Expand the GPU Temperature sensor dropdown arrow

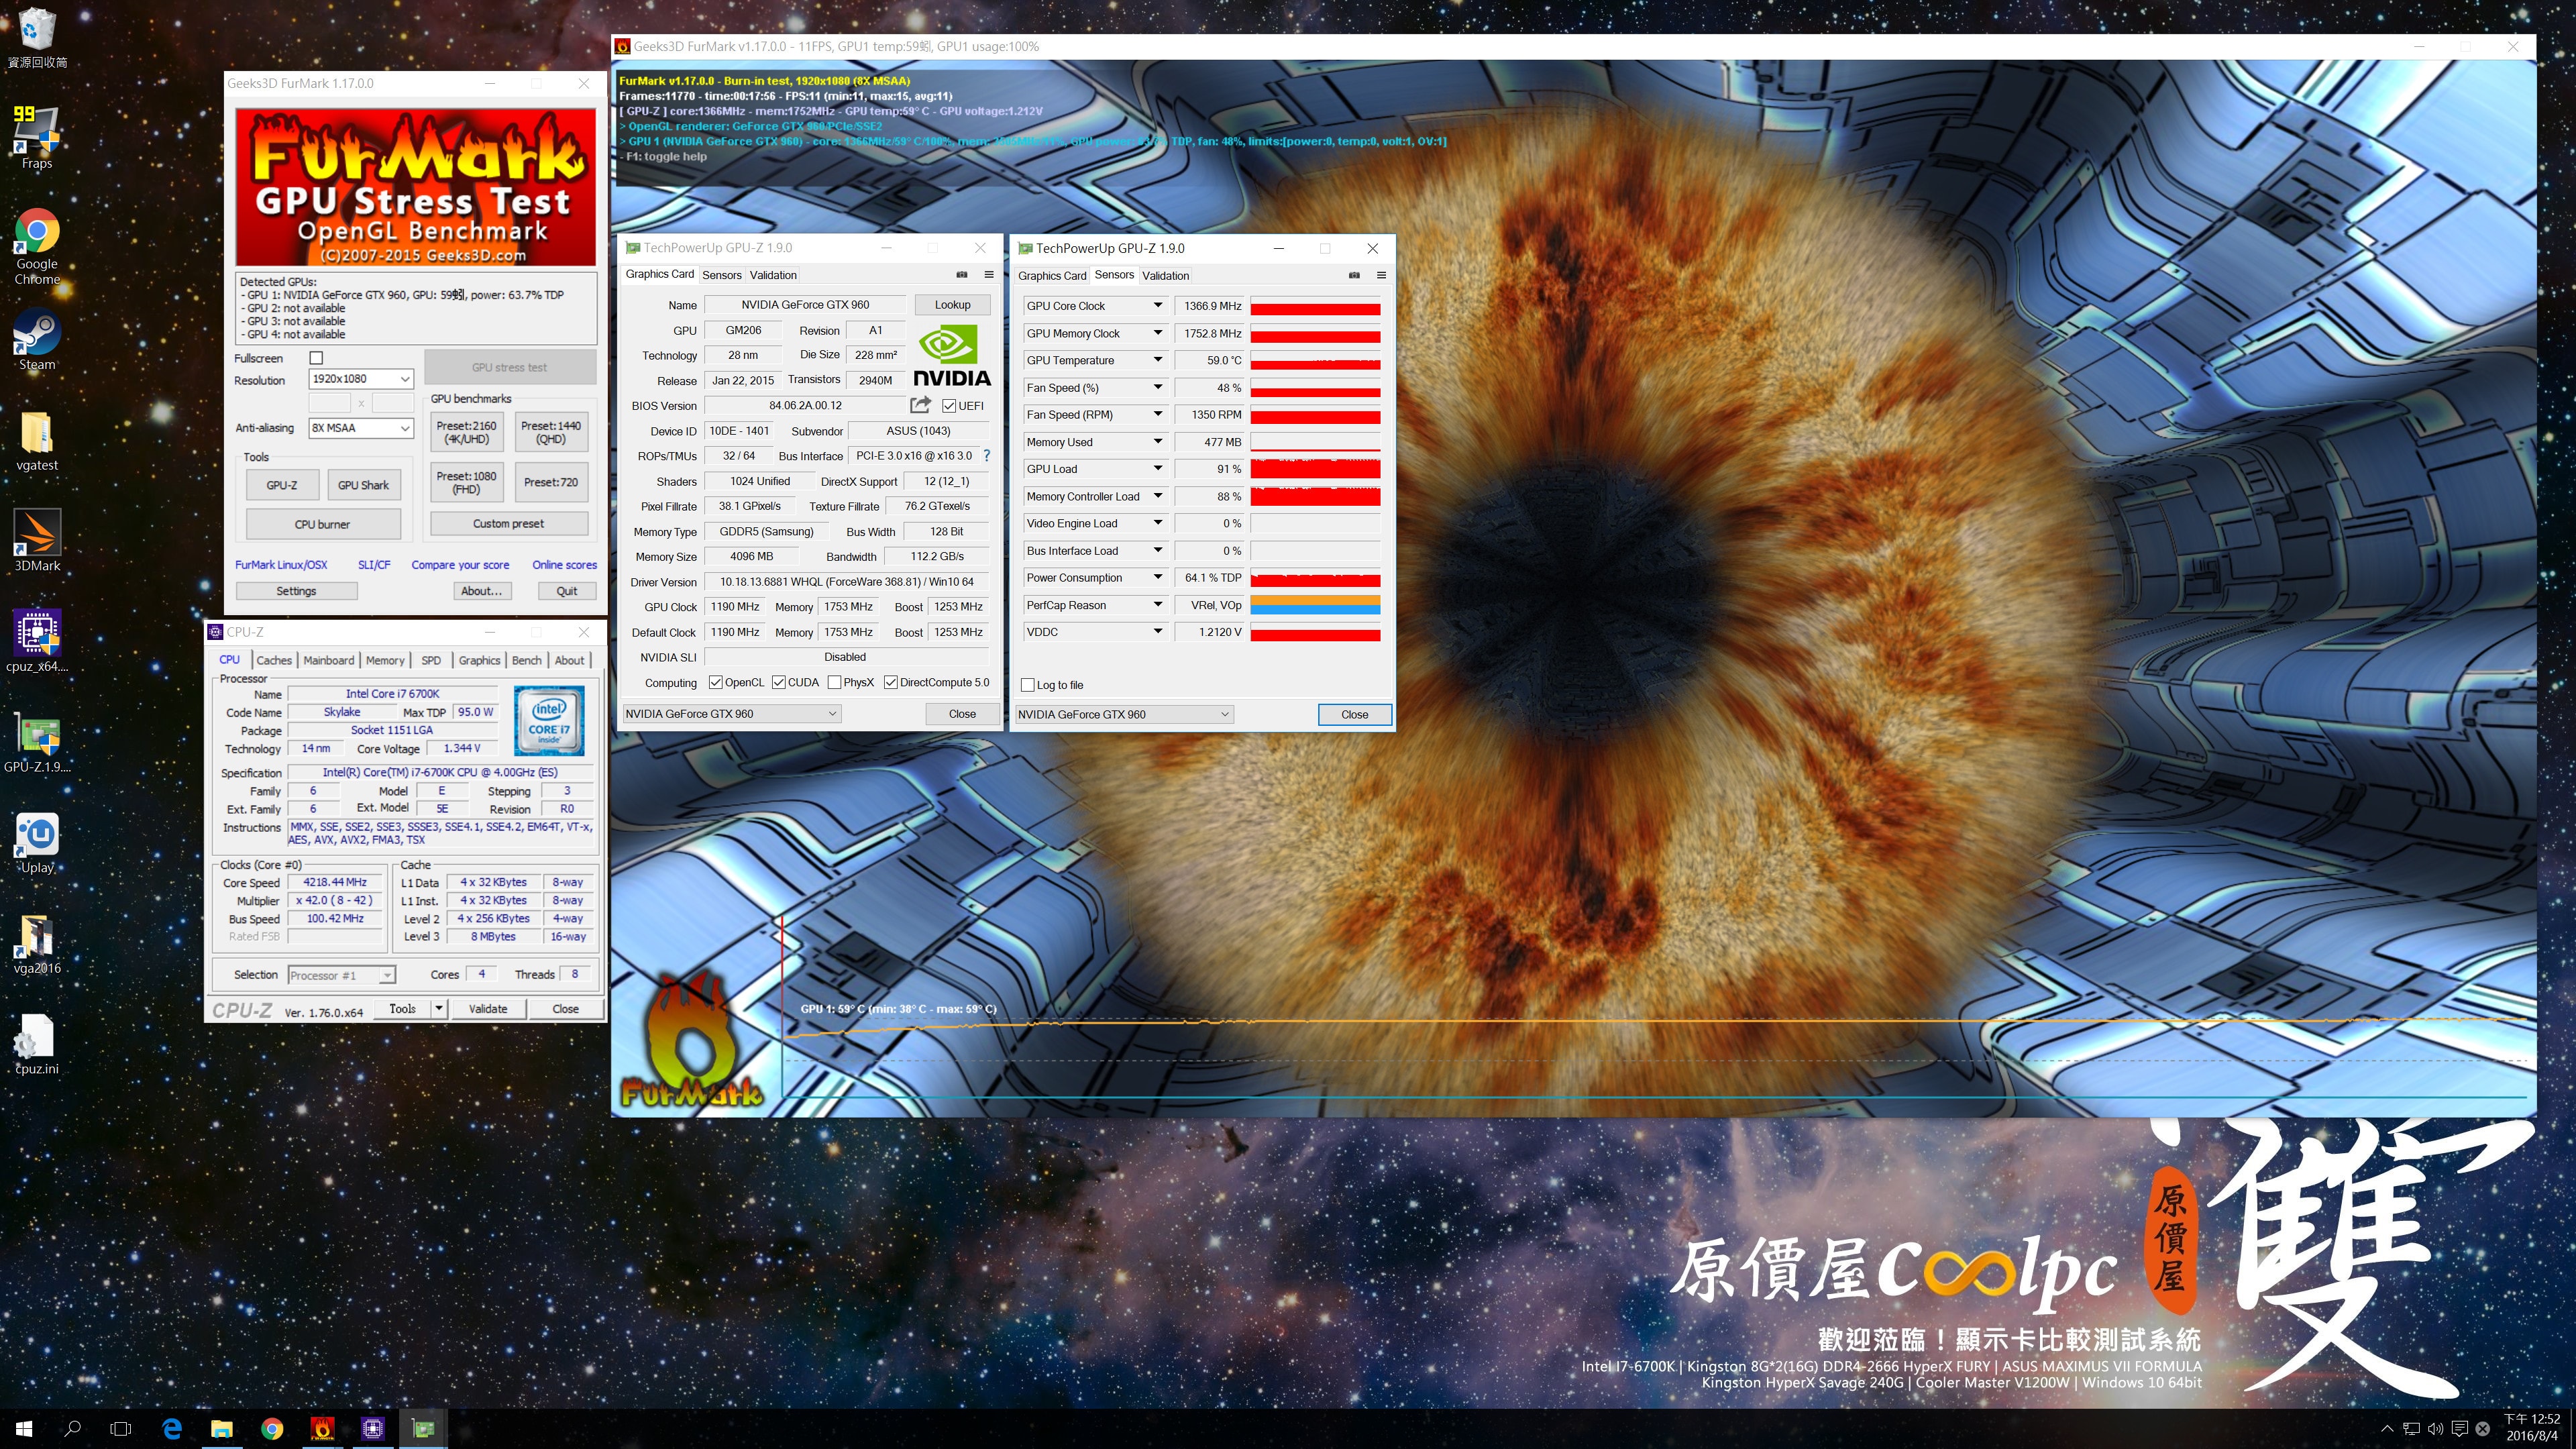pyautogui.click(x=1157, y=360)
